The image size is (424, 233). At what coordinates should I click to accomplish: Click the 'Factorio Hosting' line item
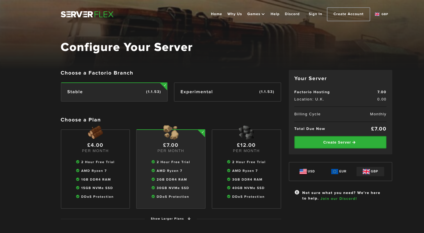coord(312,92)
